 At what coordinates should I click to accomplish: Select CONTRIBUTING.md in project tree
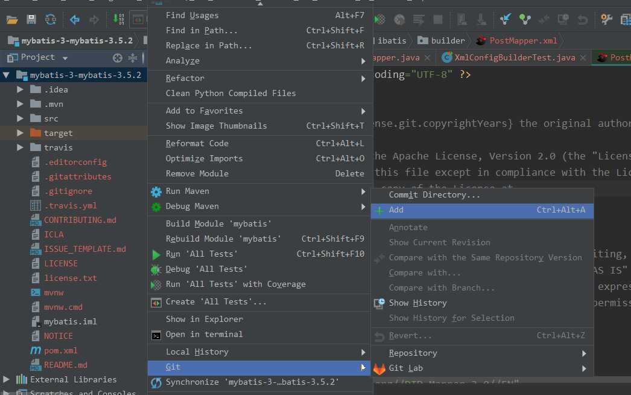point(80,220)
